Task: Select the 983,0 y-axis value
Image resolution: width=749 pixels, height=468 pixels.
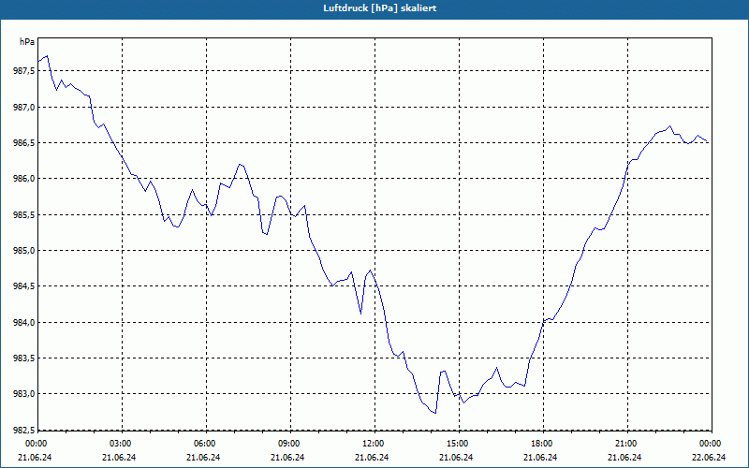Action: click(x=23, y=394)
